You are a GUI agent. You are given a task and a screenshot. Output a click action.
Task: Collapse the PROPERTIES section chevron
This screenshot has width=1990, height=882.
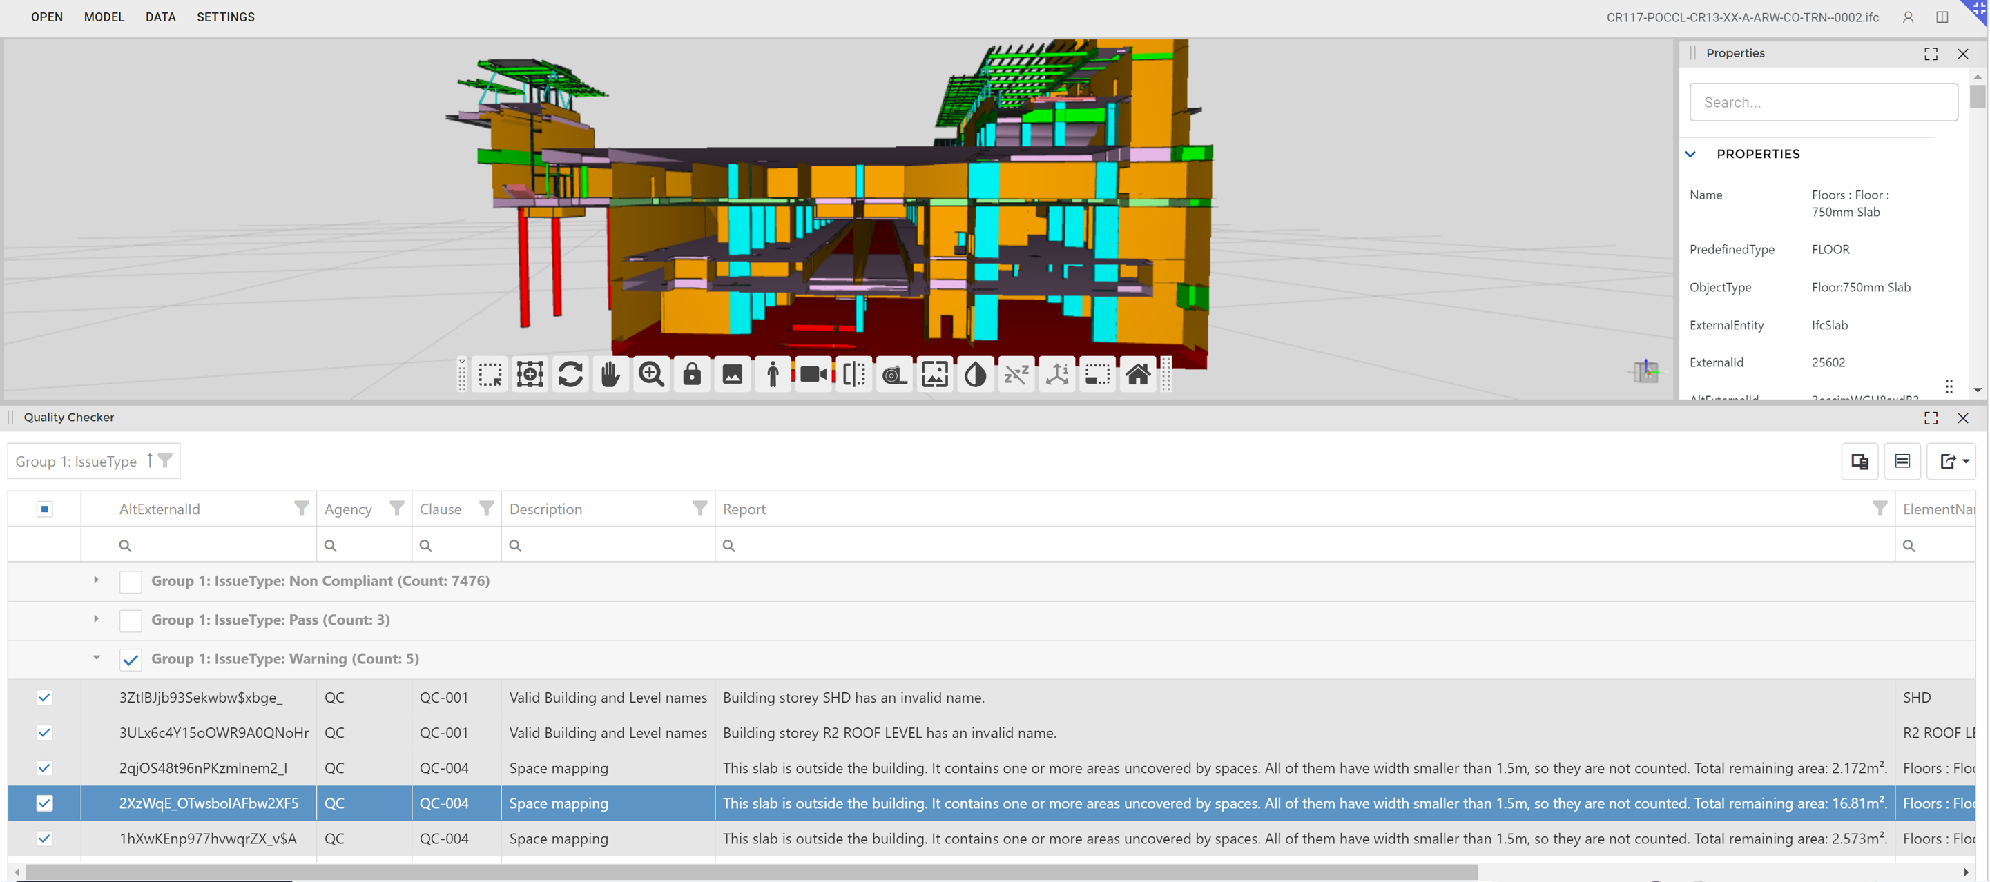pos(1690,154)
